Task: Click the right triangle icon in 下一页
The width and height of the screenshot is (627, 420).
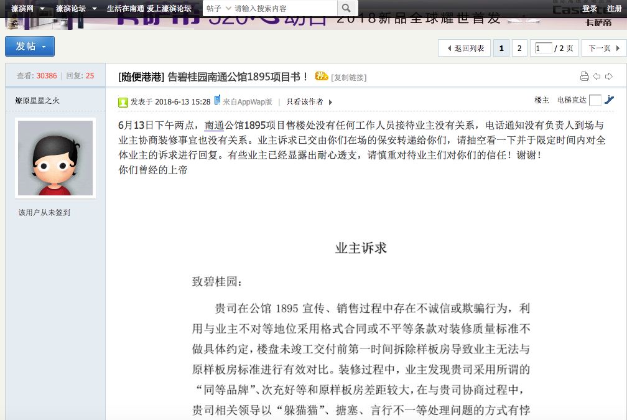Action: [x=618, y=49]
